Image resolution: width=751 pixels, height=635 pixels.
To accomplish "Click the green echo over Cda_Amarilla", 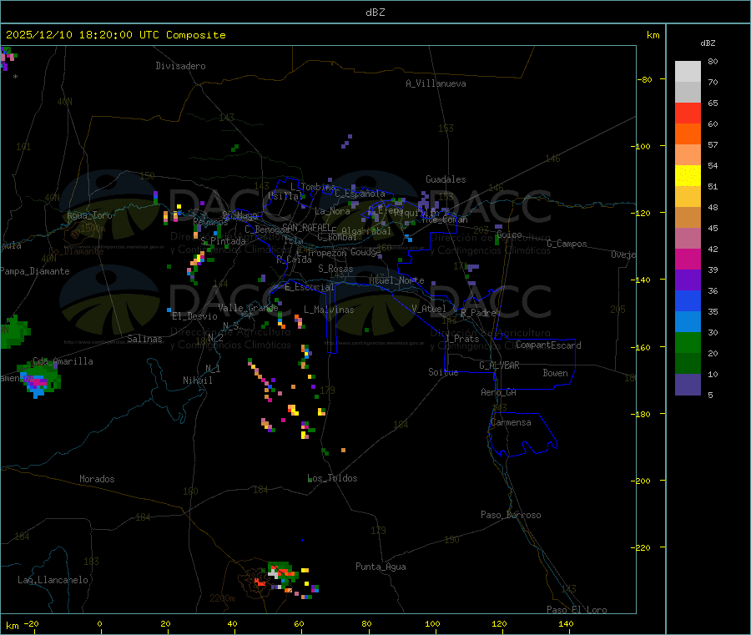I will [40, 377].
